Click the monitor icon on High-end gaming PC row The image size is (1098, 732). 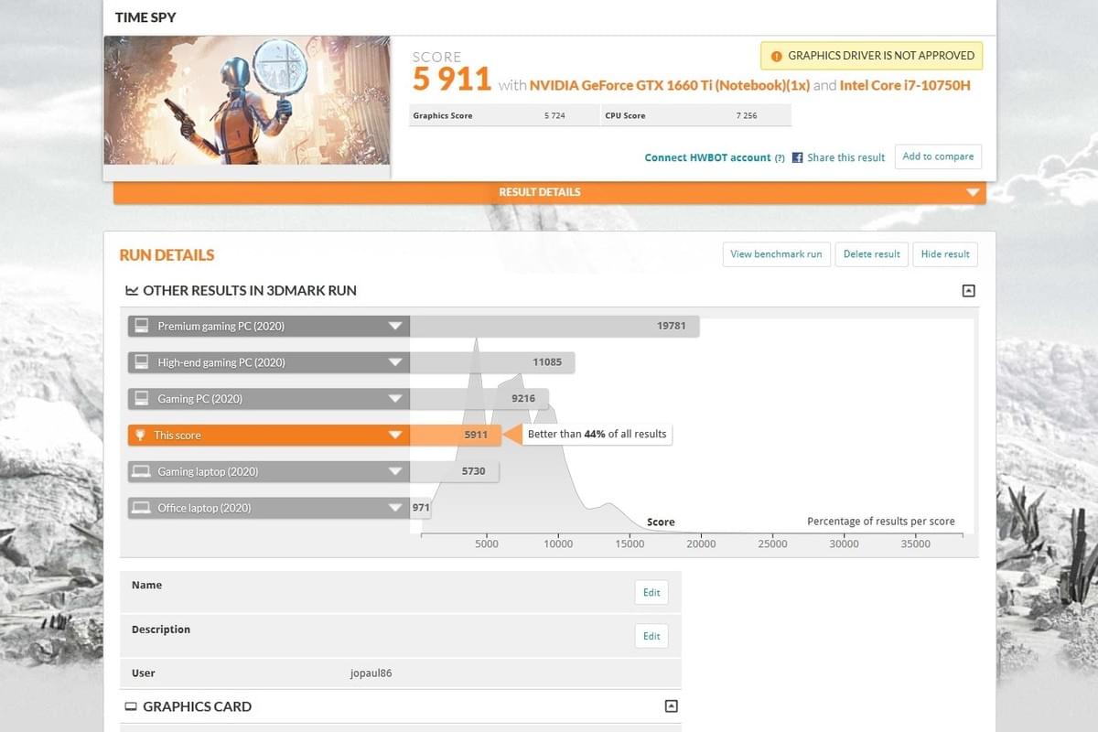pos(142,362)
